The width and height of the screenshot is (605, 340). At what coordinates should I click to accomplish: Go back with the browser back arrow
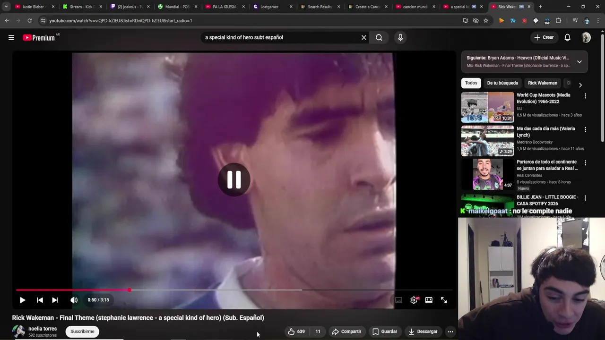pyautogui.click(x=7, y=21)
